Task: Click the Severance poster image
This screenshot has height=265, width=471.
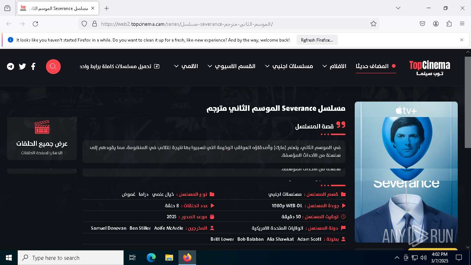Action: point(406,172)
